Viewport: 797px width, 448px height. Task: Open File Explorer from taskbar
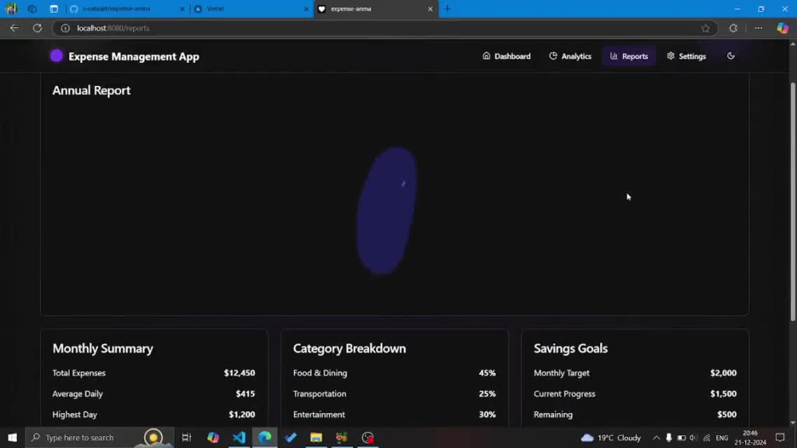click(316, 438)
